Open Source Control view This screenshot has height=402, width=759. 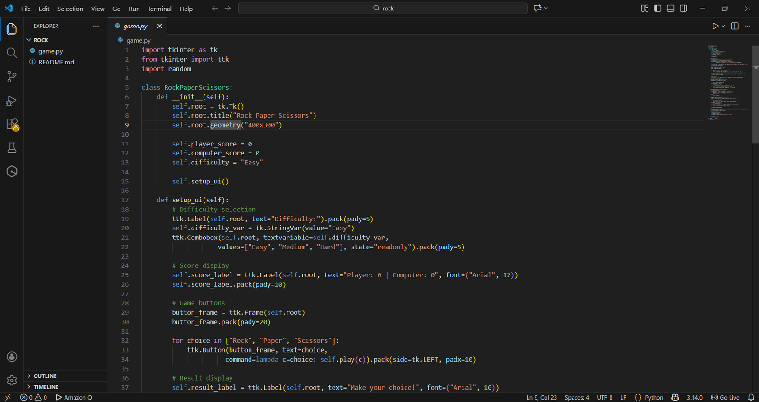[x=12, y=77]
